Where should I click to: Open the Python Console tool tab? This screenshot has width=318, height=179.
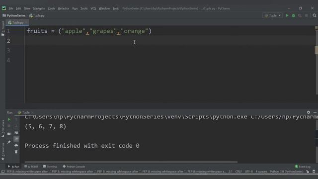(x=74, y=167)
